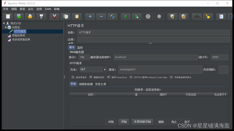Toggle the comment area collapse arrows
234x131 pixels.
pos(71,43)
